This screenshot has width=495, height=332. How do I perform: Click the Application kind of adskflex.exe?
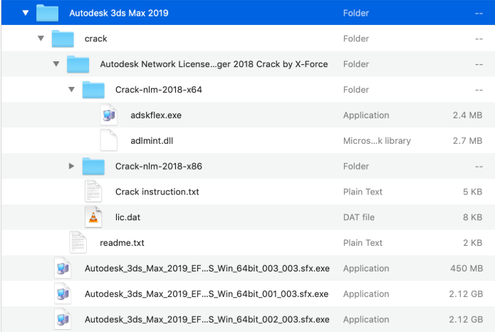pos(366,115)
